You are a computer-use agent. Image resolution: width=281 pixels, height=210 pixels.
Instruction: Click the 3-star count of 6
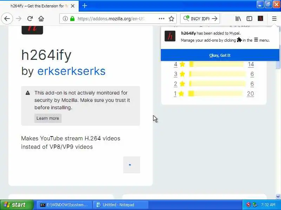[252, 74]
